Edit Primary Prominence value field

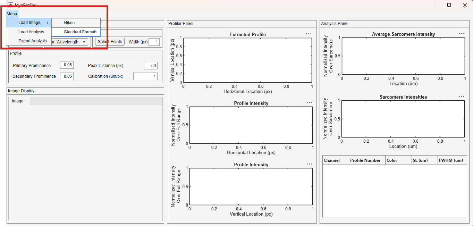click(67, 65)
